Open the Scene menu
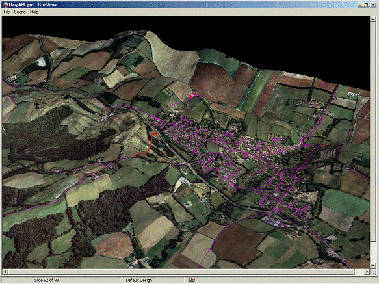 [x=20, y=12]
